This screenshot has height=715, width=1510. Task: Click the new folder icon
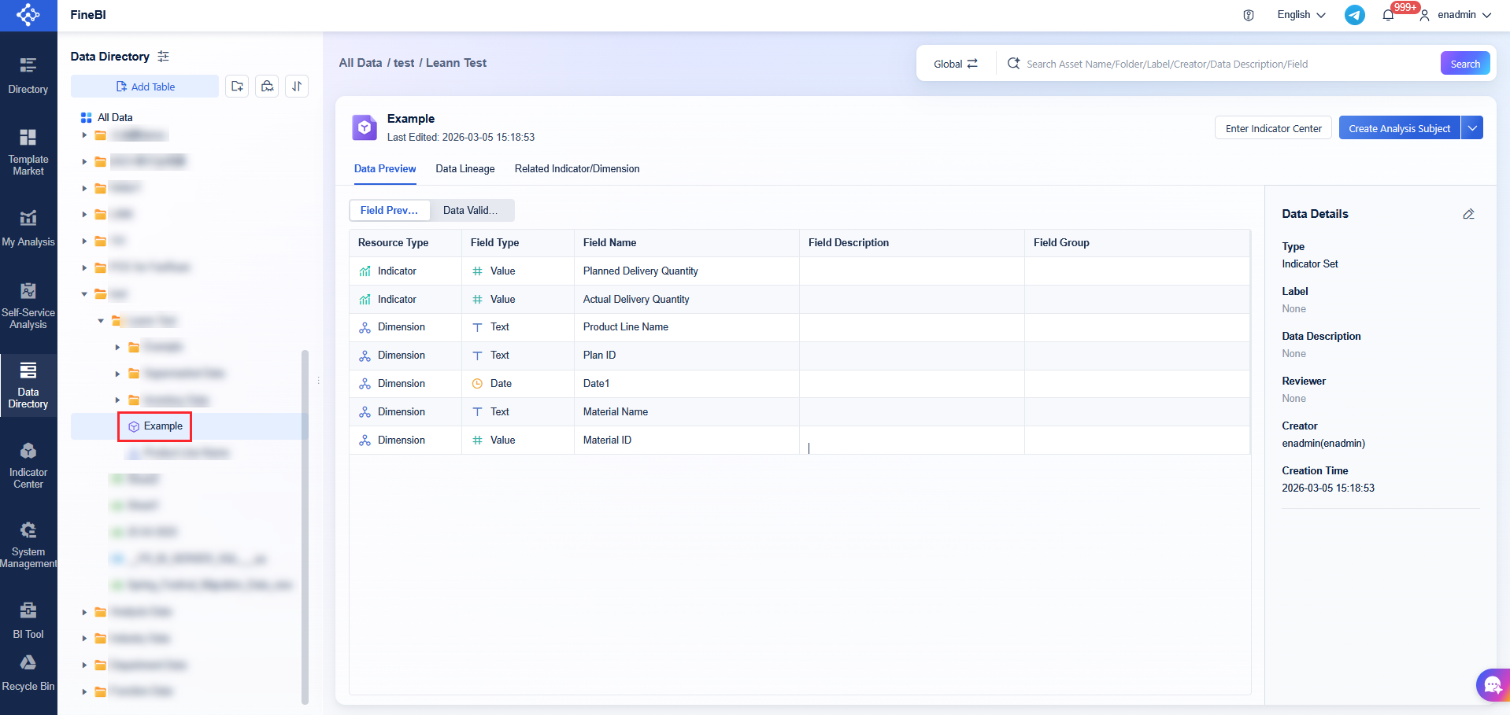[237, 87]
